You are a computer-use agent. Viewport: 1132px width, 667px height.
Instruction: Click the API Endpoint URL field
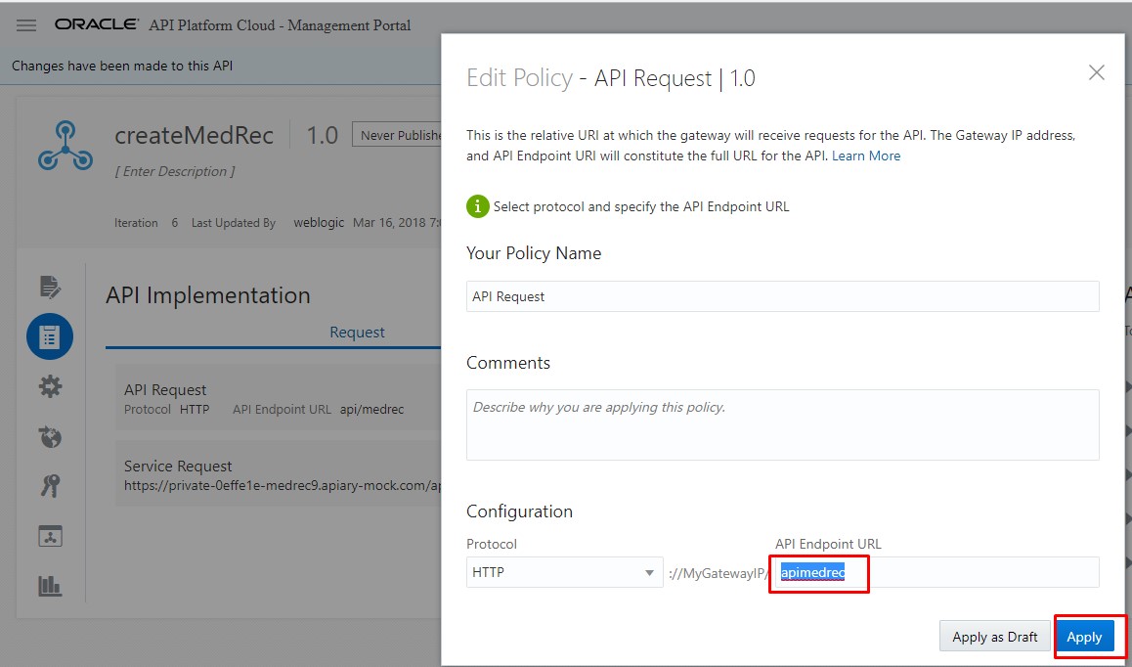pos(937,572)
